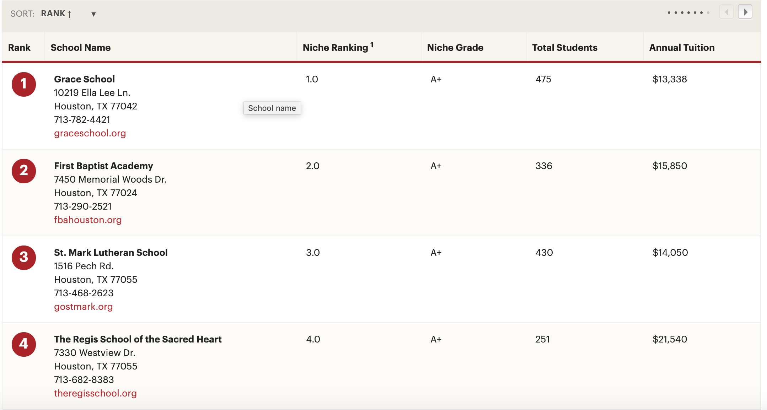Screen dimensions: 767x410
Task: Select the 713-290-2521 phone number
Action: (x=83, y=206)
